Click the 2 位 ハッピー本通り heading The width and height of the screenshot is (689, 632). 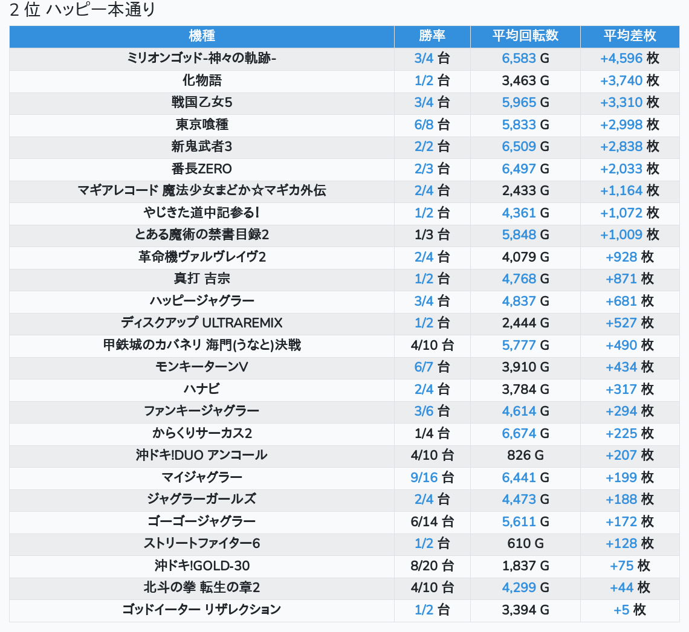[x=83, y=10]
